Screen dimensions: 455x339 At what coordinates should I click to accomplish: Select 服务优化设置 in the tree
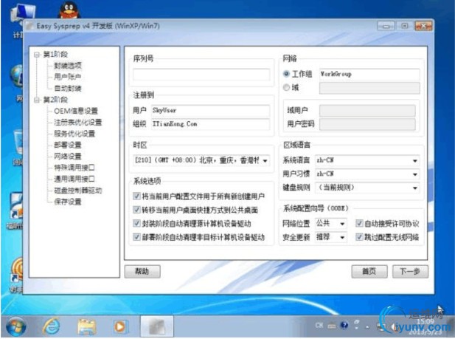pyautogui.click(x=74, y=134)
